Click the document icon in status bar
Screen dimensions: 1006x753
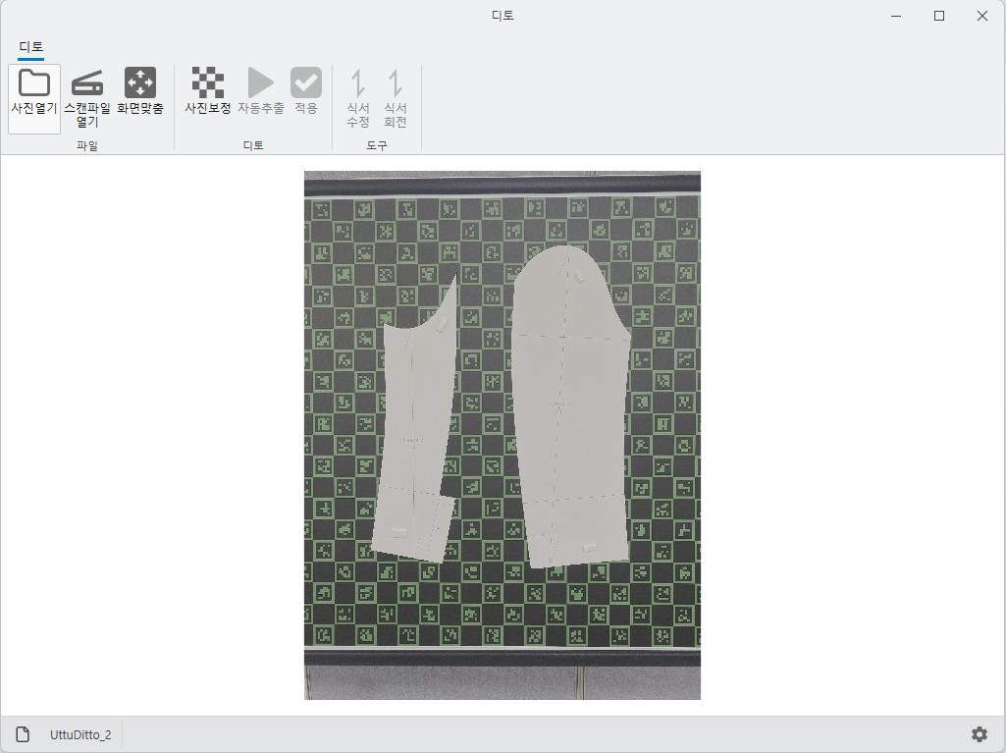click(23, 734)
